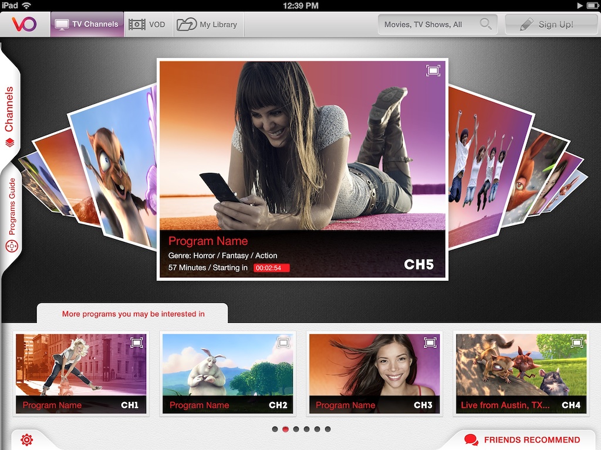Click the VO logo icon
The image size is (601, 450).
25,24
